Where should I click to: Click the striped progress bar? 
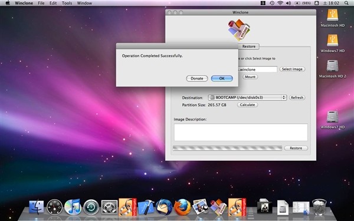pyautogui.click(x=227, y=148)
